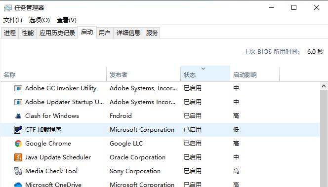Click the vertical scrollbar track
The height and width of the screenshot is (187, 328).
[324, 138]
